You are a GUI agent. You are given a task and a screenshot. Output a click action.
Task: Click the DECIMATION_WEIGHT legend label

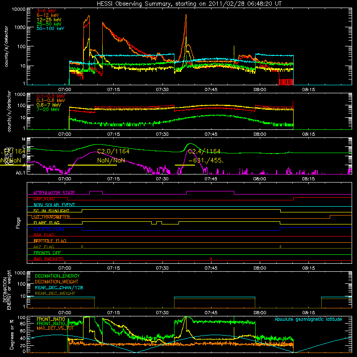point(57,282)
